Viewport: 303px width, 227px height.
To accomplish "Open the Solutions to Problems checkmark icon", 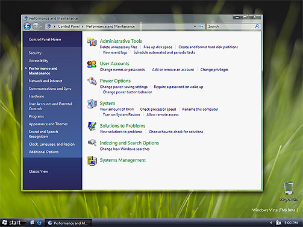I will point(92,126).
